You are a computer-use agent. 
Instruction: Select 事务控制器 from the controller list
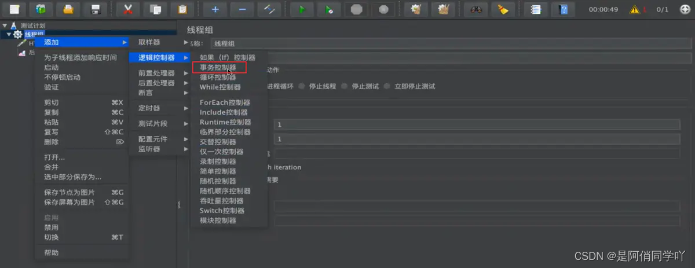229,68
